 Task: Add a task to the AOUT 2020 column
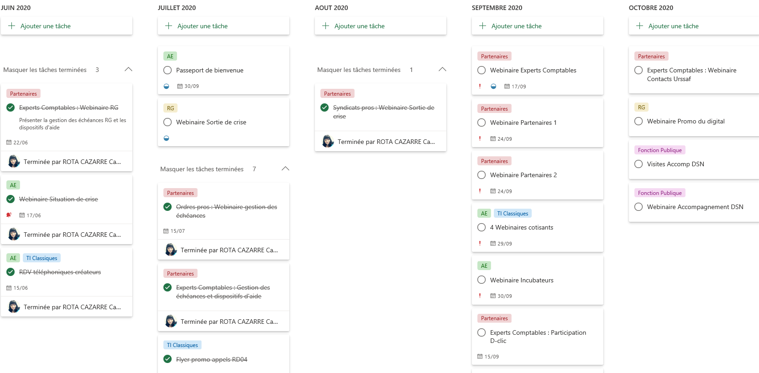click(360, 26)
